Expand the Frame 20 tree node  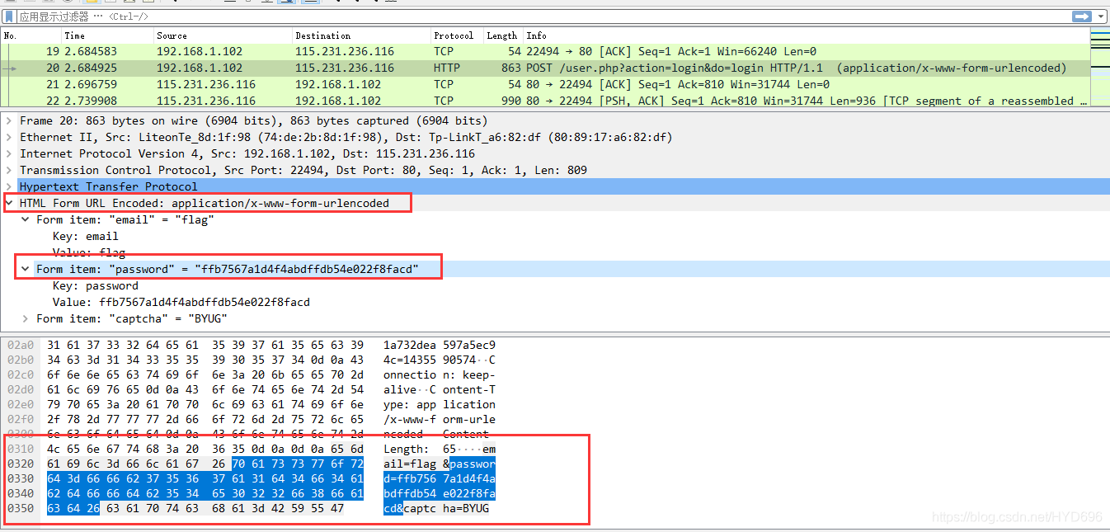(x=9, y=120)
